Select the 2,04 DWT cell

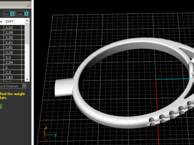[13, 62]
